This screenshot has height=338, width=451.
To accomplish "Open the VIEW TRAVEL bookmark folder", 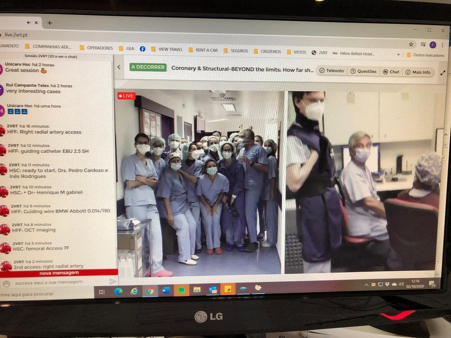I will click(x=167, y=49).
